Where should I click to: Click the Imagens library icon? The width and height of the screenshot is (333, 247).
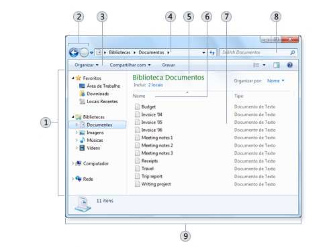coord(83,133)
